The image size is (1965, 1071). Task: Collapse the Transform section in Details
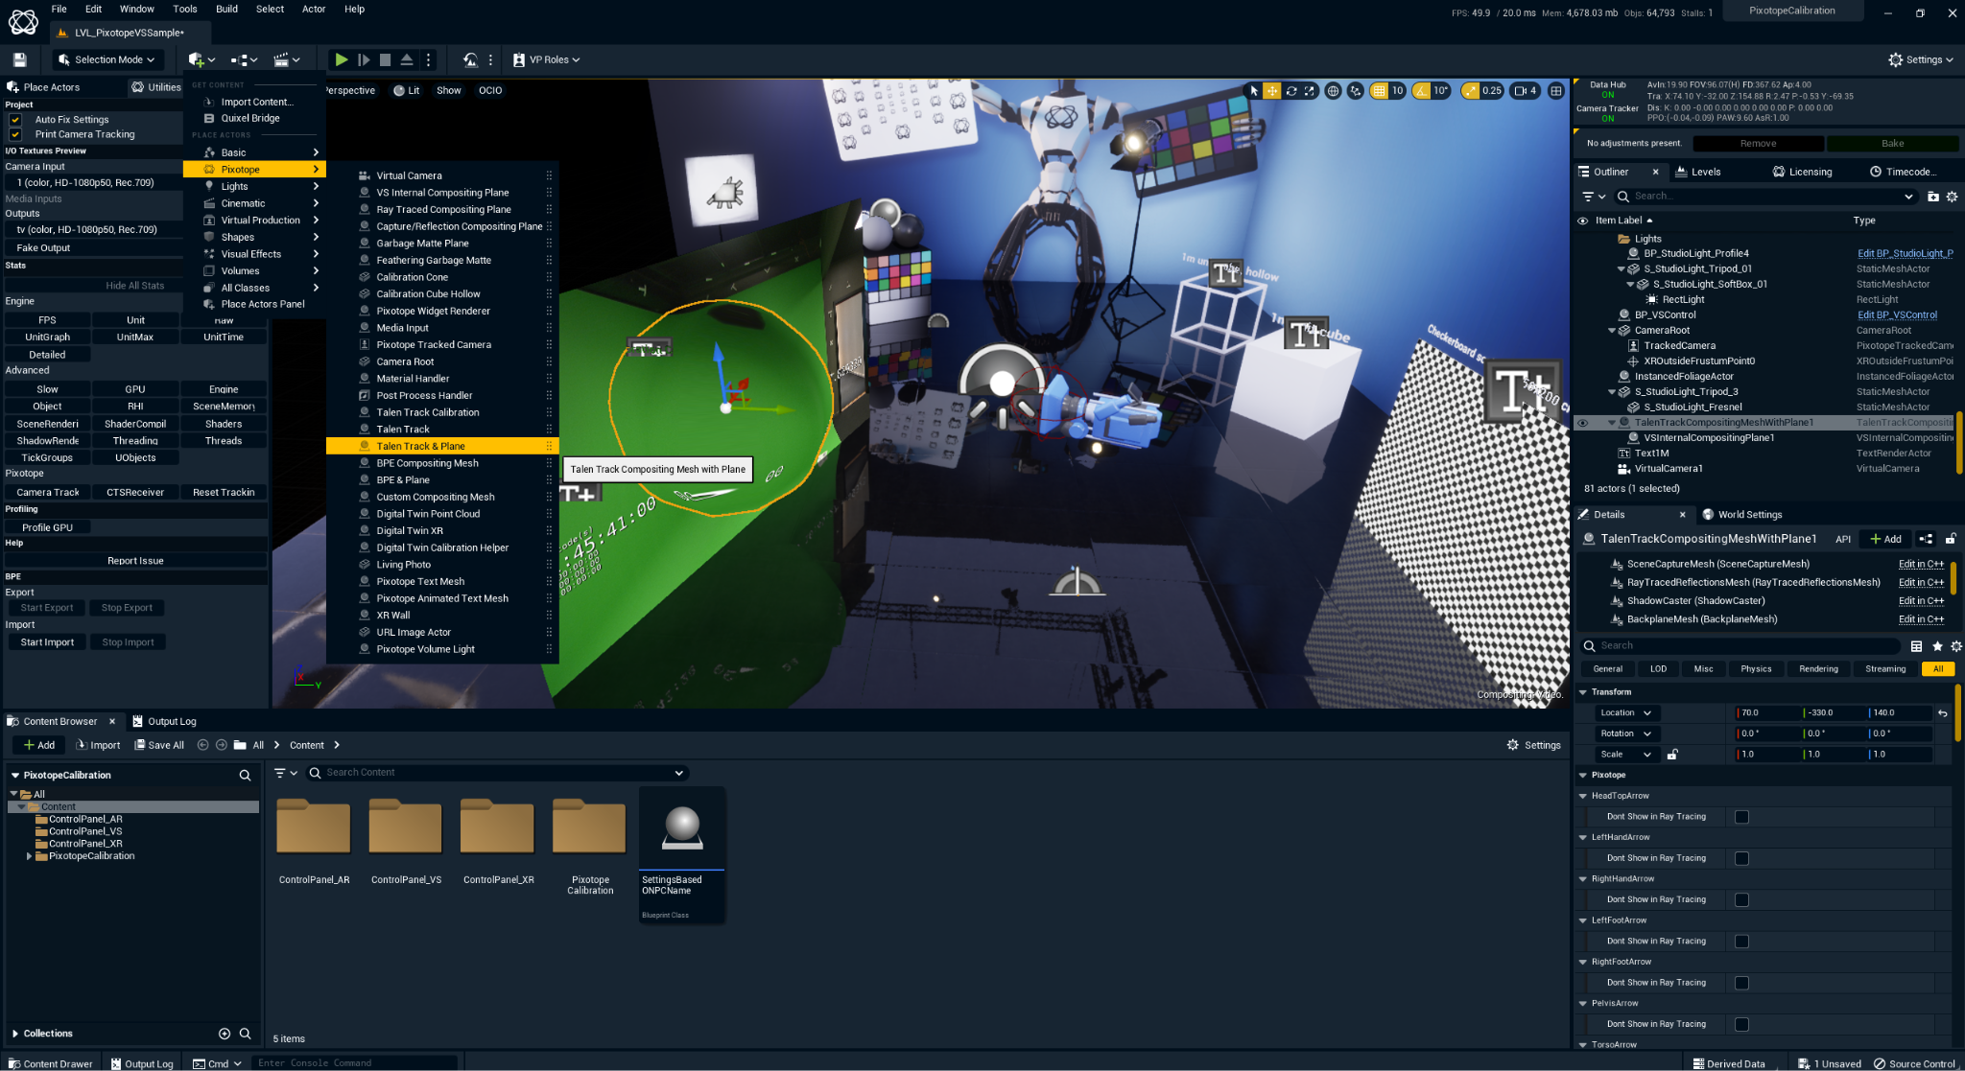click(1583, 692)
